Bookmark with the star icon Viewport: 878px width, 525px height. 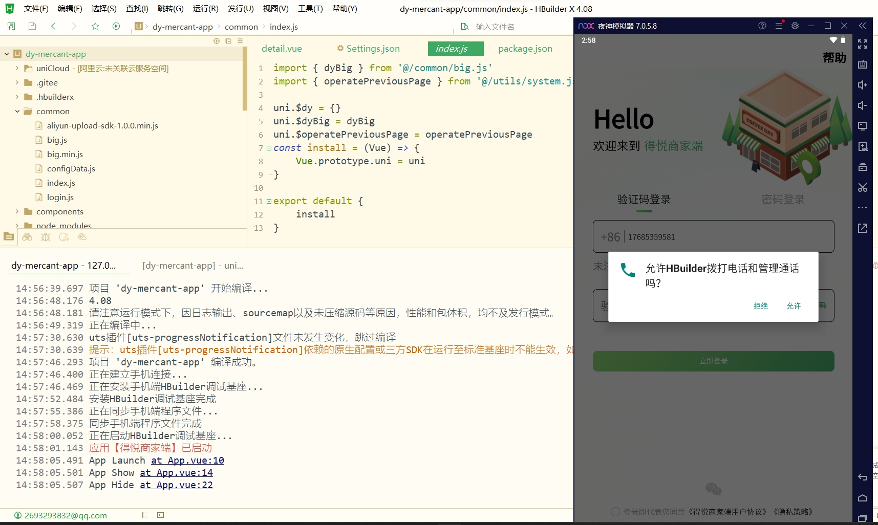point(95,26)
